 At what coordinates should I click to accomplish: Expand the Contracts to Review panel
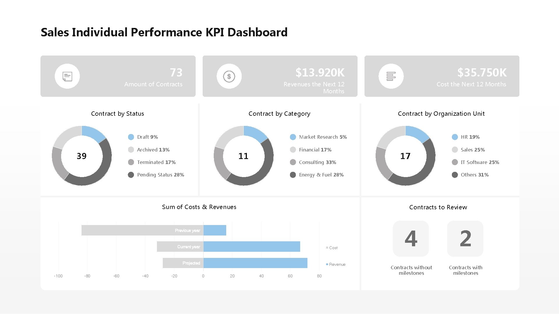coord(438,207)
